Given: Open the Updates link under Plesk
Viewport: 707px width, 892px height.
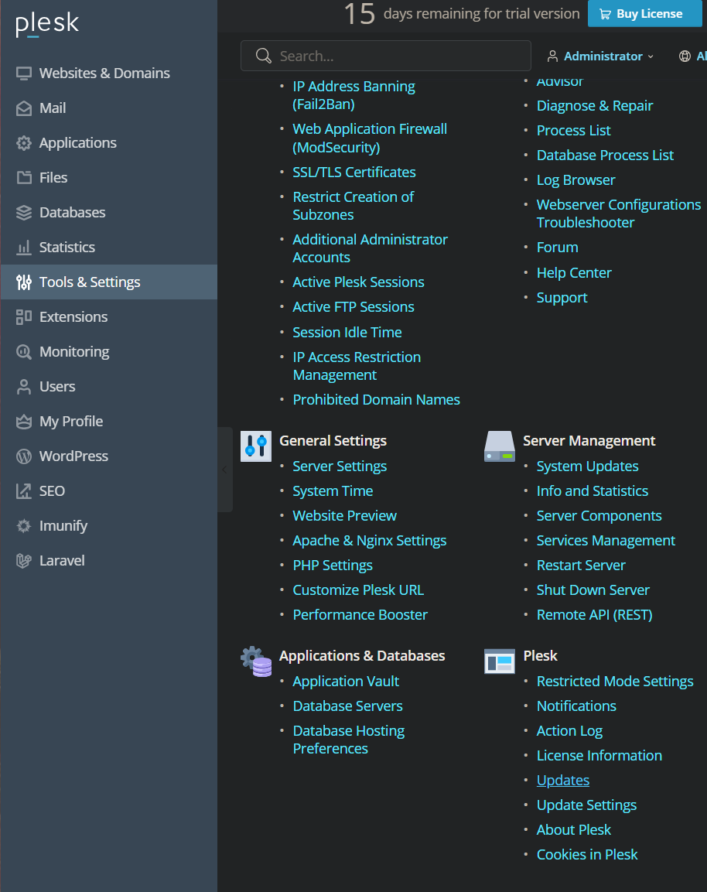Looking at the screenshot, I should (x=563, y=781).
